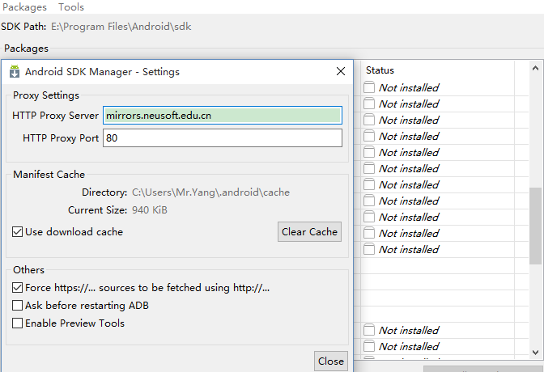
Task: Click the Status column header
Action: [x=380, y=71]
